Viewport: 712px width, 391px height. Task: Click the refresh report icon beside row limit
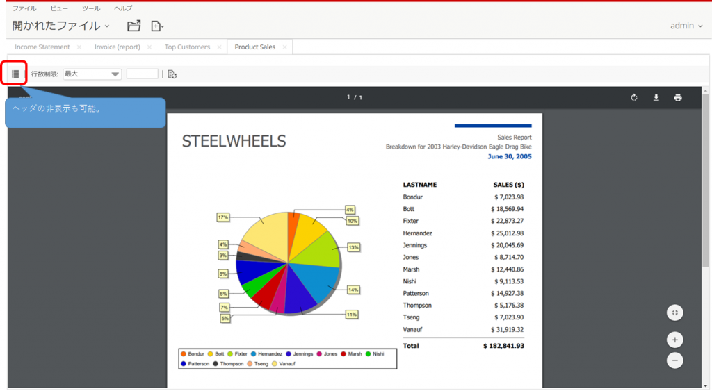point(172,74)
